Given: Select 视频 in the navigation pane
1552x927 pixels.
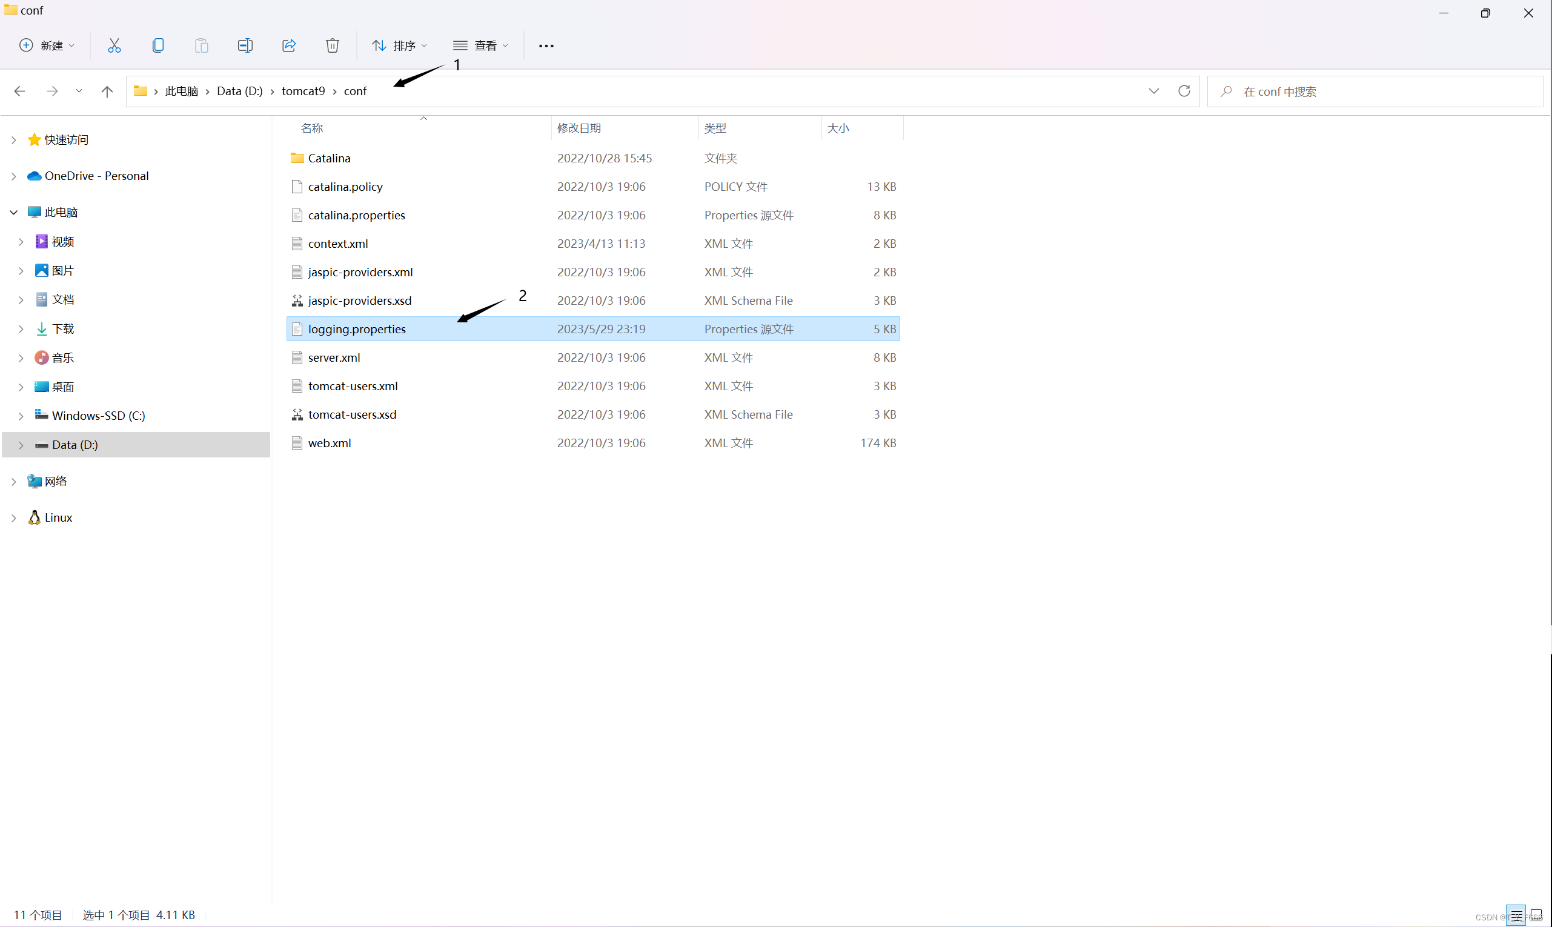Looking at the screenshot, I should coord(62,242).
